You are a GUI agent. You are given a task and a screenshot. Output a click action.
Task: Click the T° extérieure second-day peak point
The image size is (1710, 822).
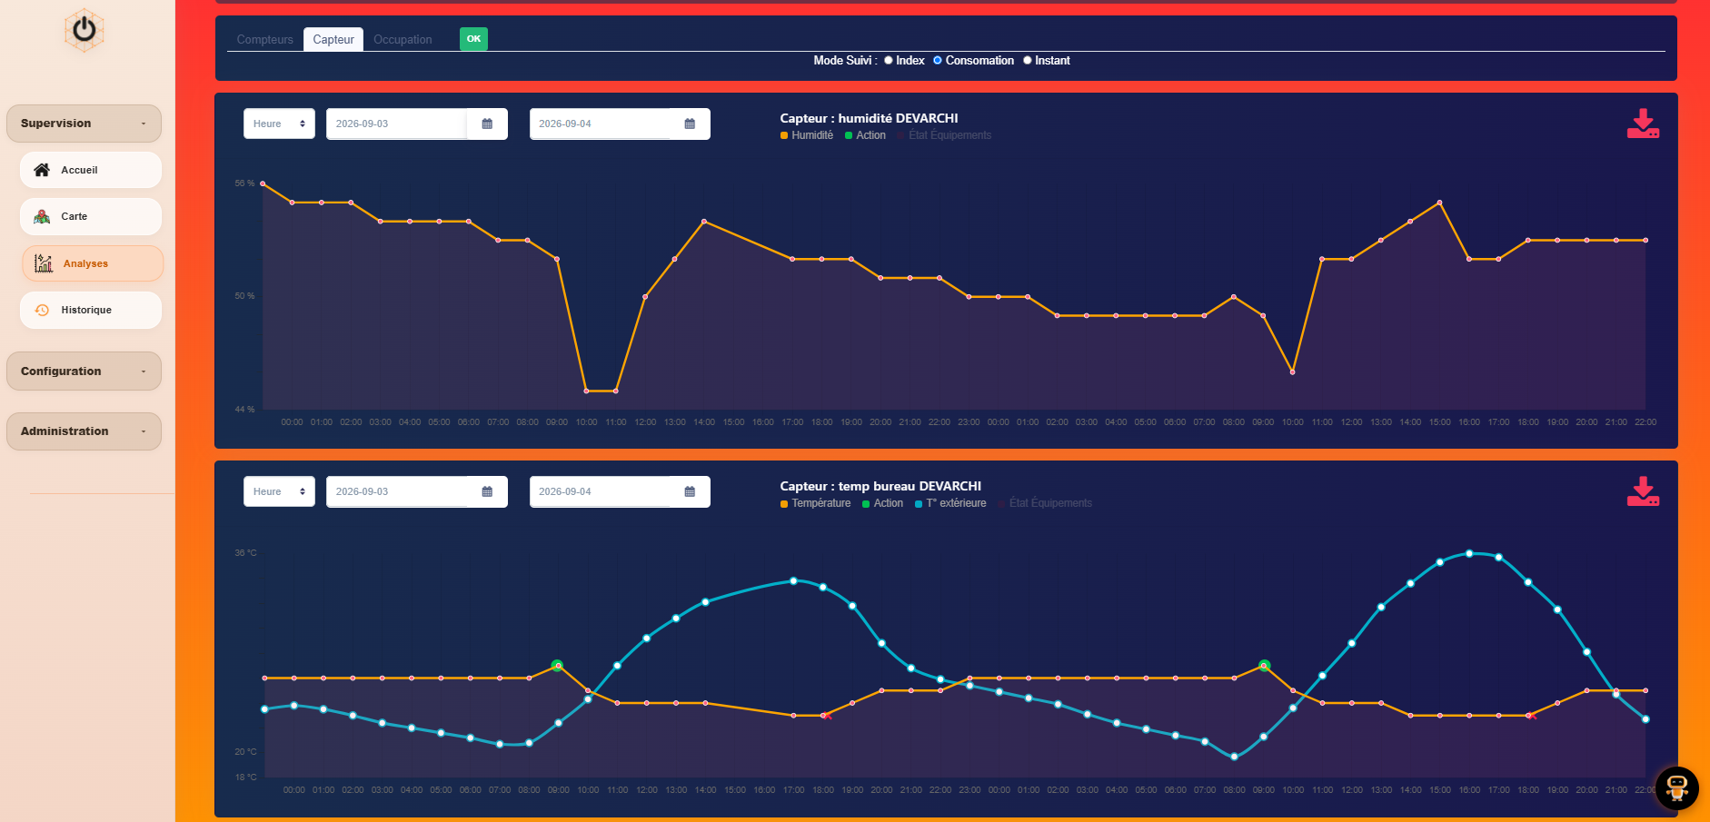click(x=1469, y=553)
